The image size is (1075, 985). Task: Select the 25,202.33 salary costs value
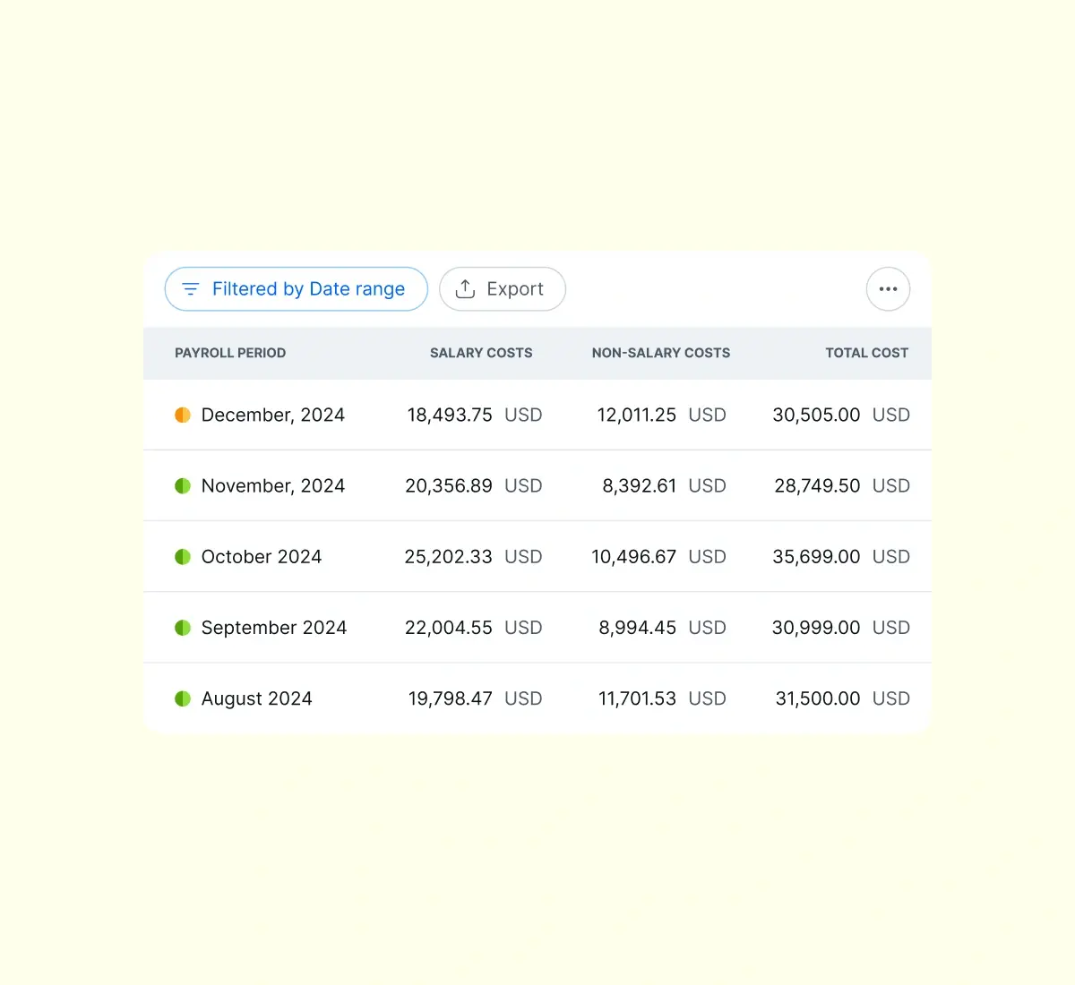[449, 556]
